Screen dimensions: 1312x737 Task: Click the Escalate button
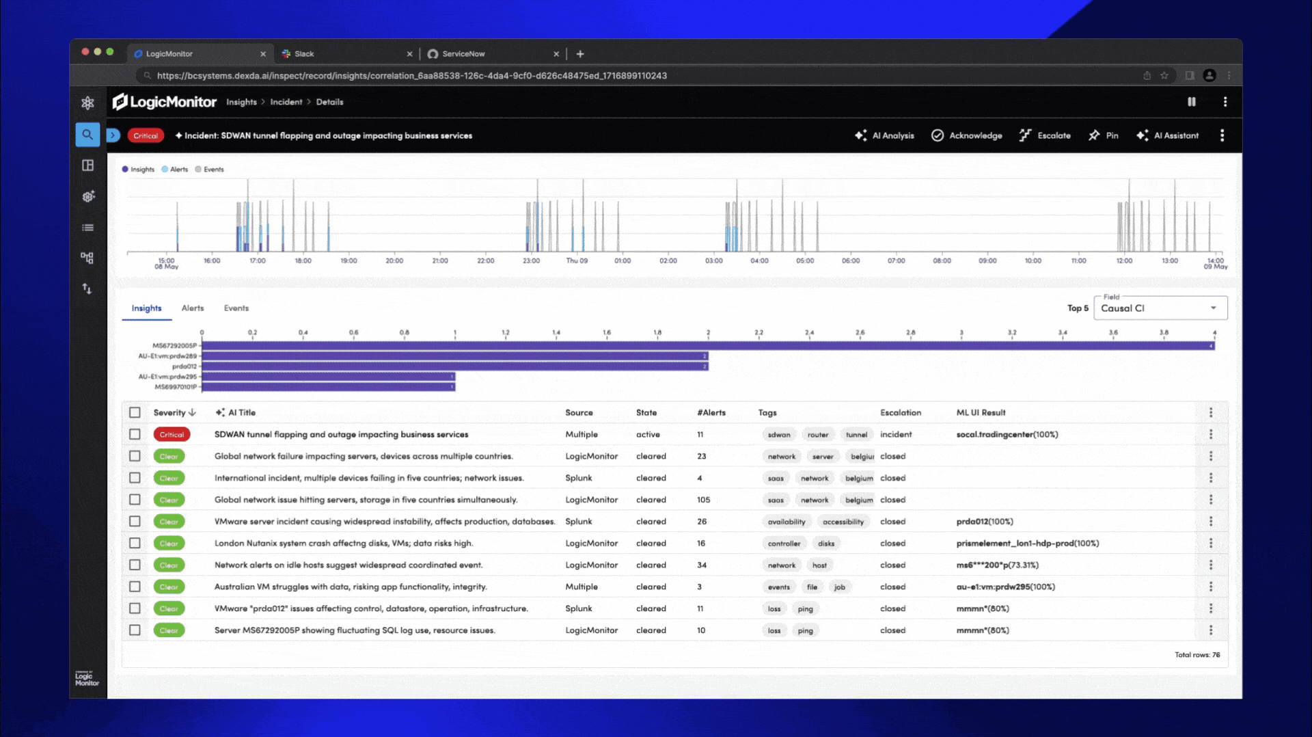[1045, 135]
